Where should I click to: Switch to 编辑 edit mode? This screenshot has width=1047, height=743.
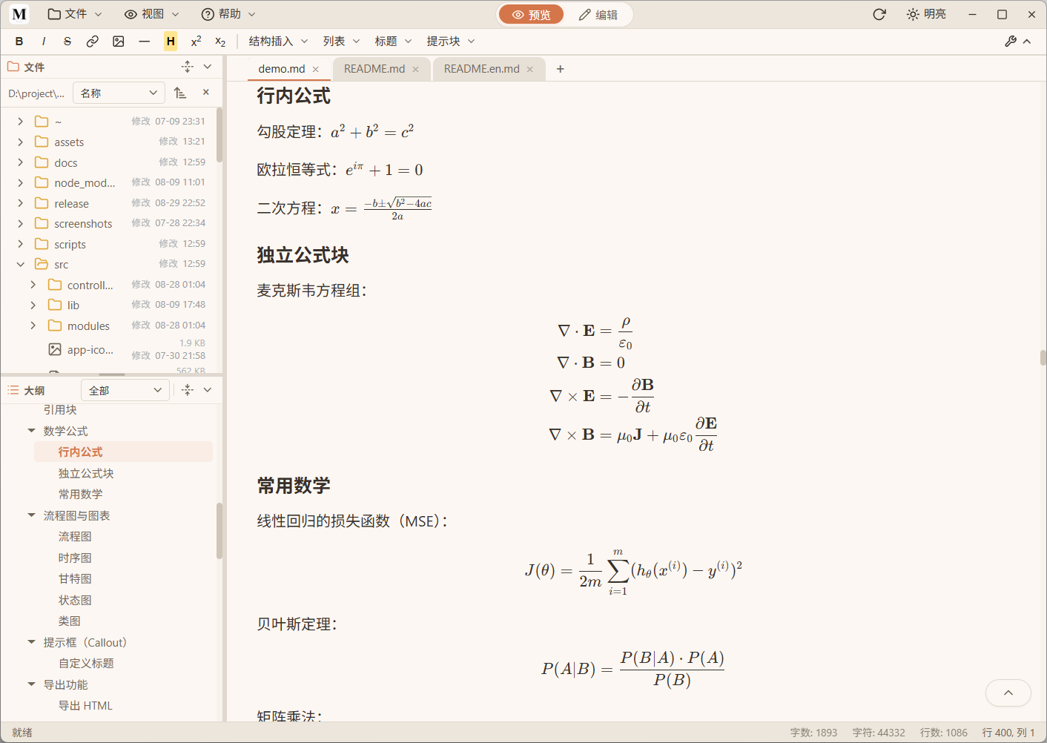click(598, 15)
